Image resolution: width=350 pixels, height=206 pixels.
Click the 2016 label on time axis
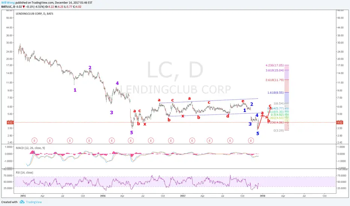pyautogui.click(x=103, y=196)
